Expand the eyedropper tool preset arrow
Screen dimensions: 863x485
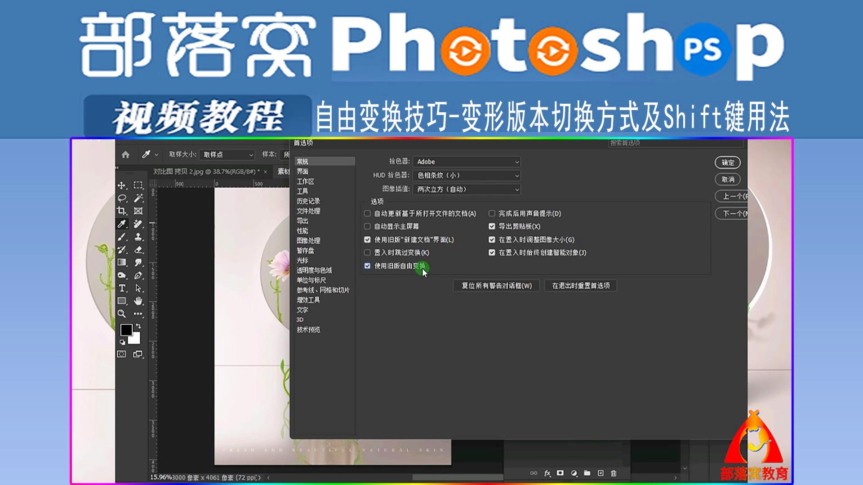[156, 154]
